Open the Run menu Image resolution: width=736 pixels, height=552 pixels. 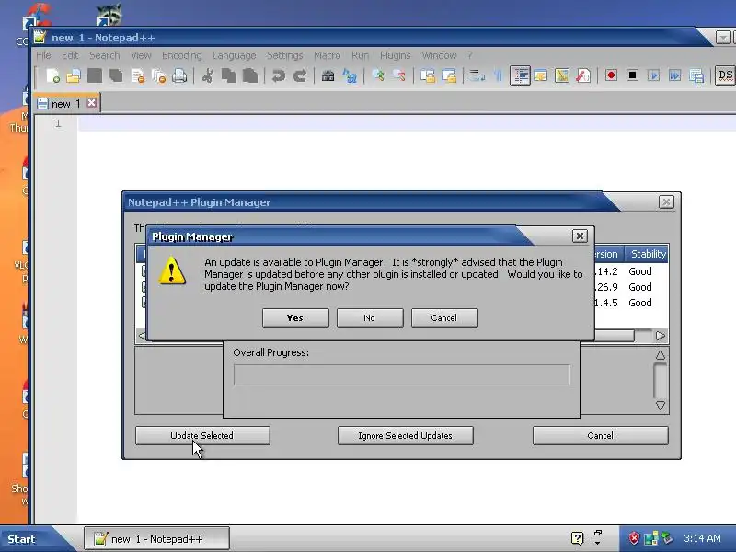point(360,55)
